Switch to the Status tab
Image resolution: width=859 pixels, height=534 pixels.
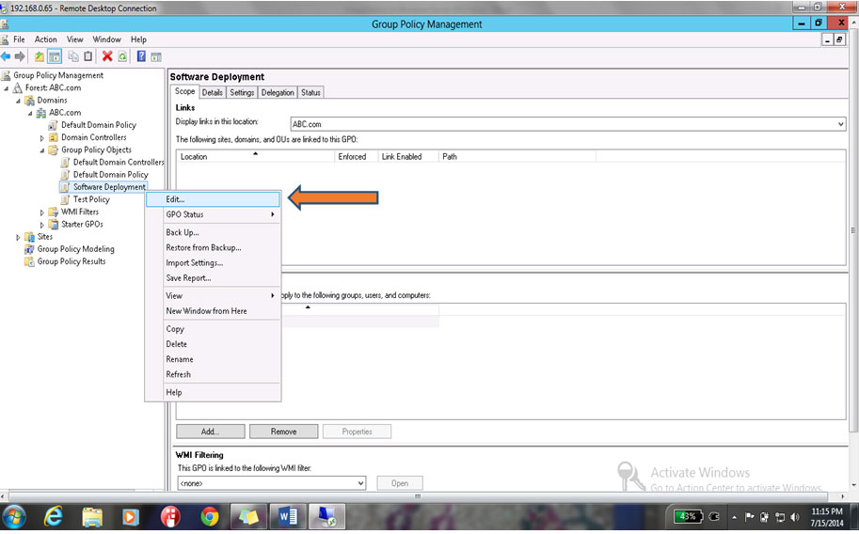[x=310, y=92]
